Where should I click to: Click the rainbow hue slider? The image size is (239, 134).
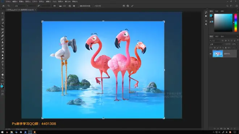tap(236, 23)
